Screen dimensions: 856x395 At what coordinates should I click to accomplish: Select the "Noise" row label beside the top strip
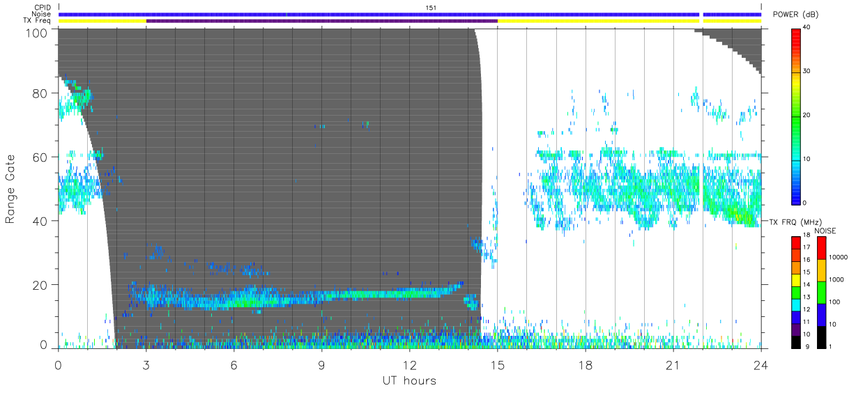click(41, 14)
